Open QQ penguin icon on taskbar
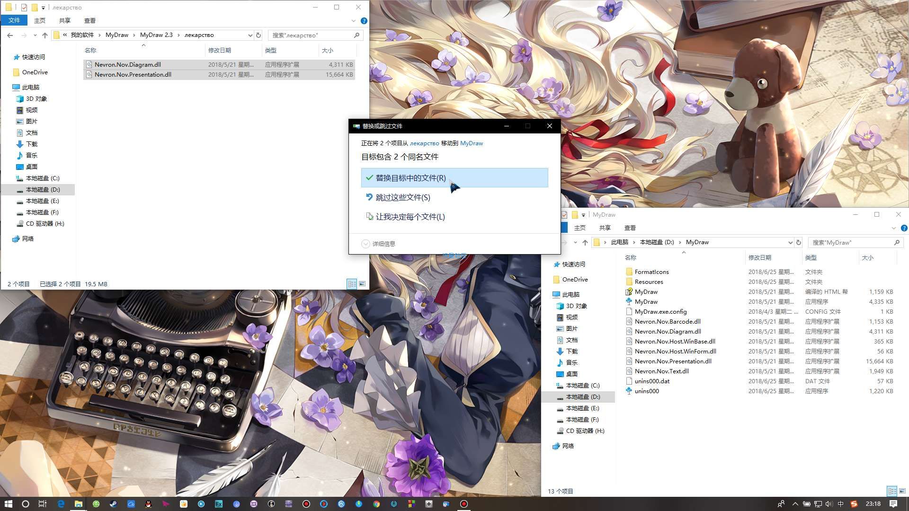909x511 pixels. click(148, 504)
